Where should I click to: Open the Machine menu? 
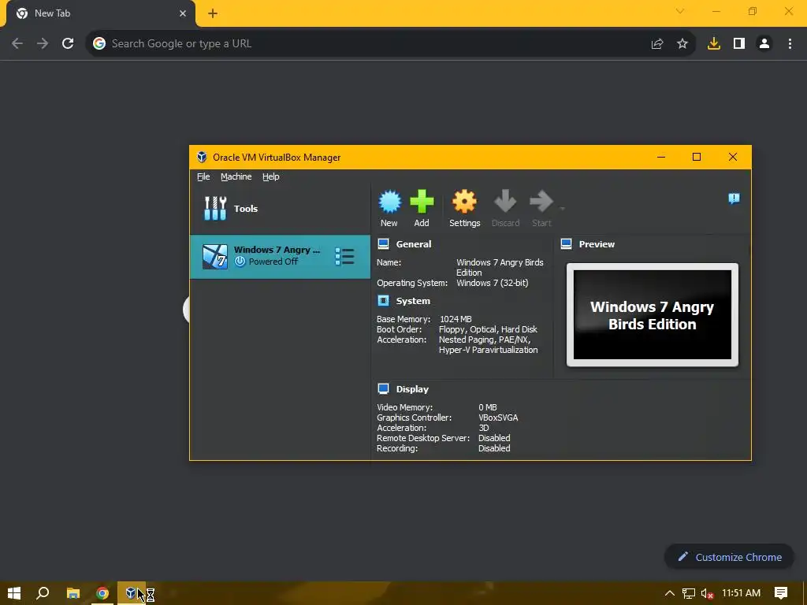pos(236,176)
